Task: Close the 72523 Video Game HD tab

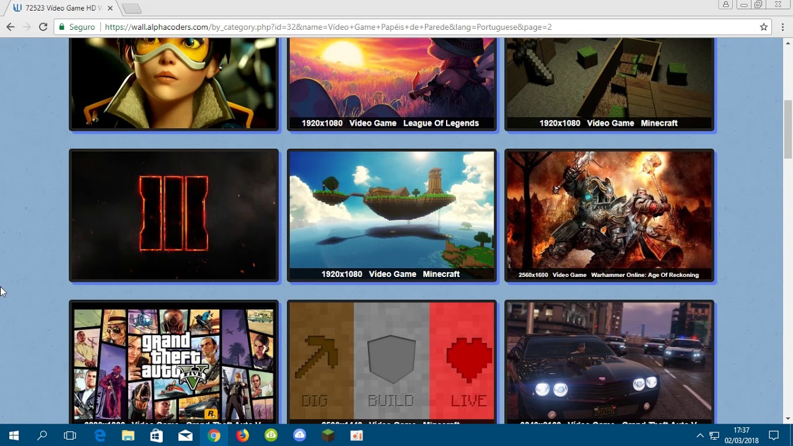Action: click(x=110, y=8)
